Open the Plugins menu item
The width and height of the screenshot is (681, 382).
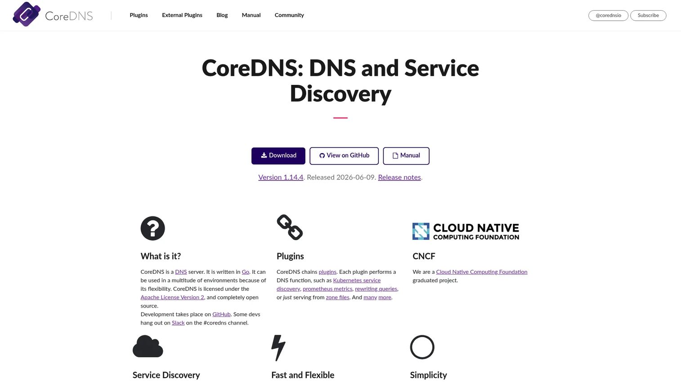pyautogui.click(x=139, y=15)
